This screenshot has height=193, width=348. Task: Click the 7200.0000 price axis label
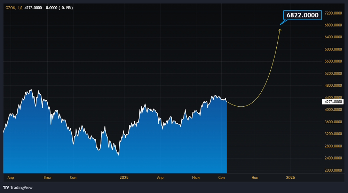[x=333, y=13]
